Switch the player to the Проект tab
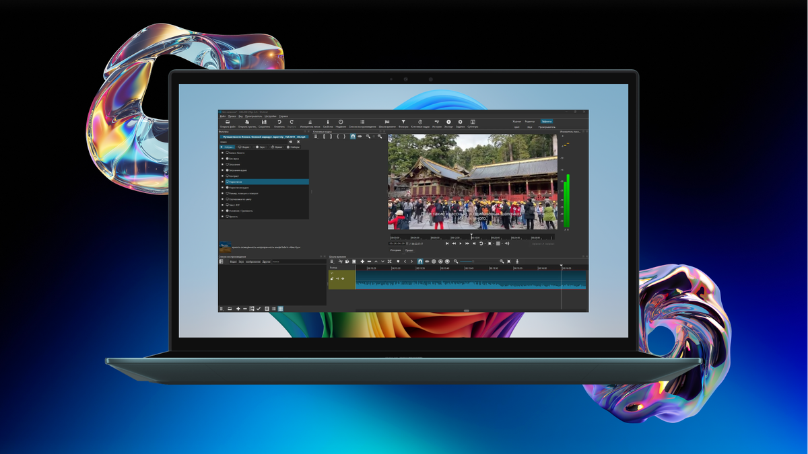This screenshot has width=808, height=454. click(x=409, y=250)
